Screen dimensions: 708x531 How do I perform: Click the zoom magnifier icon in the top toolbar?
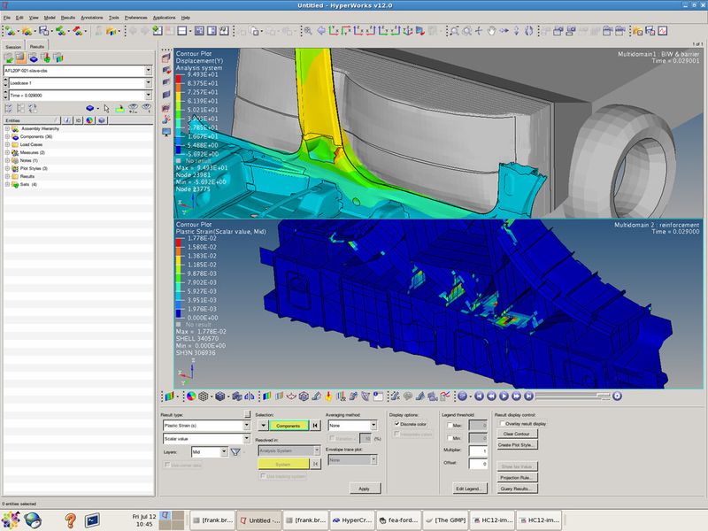coord(453,31)
